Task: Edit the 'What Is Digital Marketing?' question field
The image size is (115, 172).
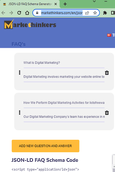Action: click(64, 63)
